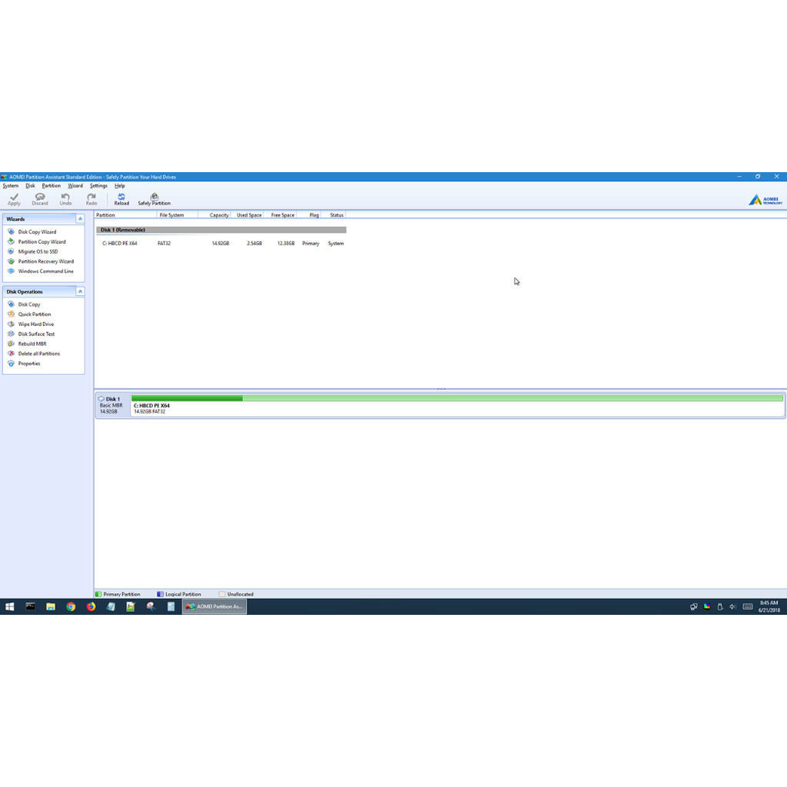The image size is (787, 787).
Task: Click the Logical Partition legend swatch
Action: [160, 594]
